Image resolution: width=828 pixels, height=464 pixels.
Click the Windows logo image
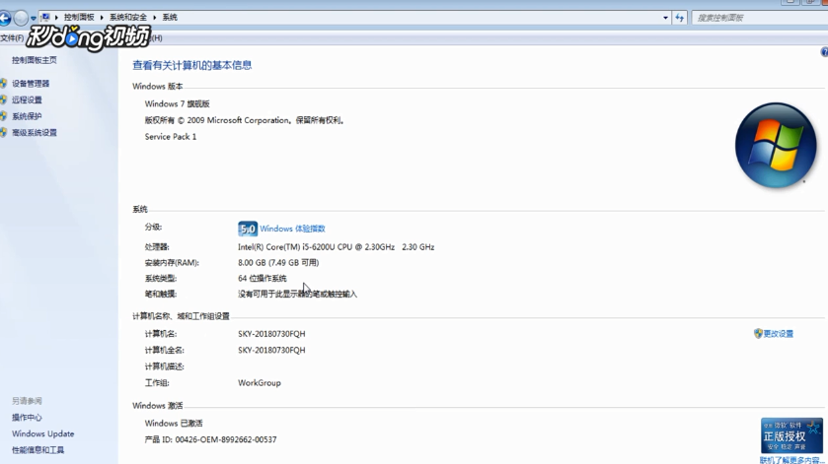(x=776, y=145)
